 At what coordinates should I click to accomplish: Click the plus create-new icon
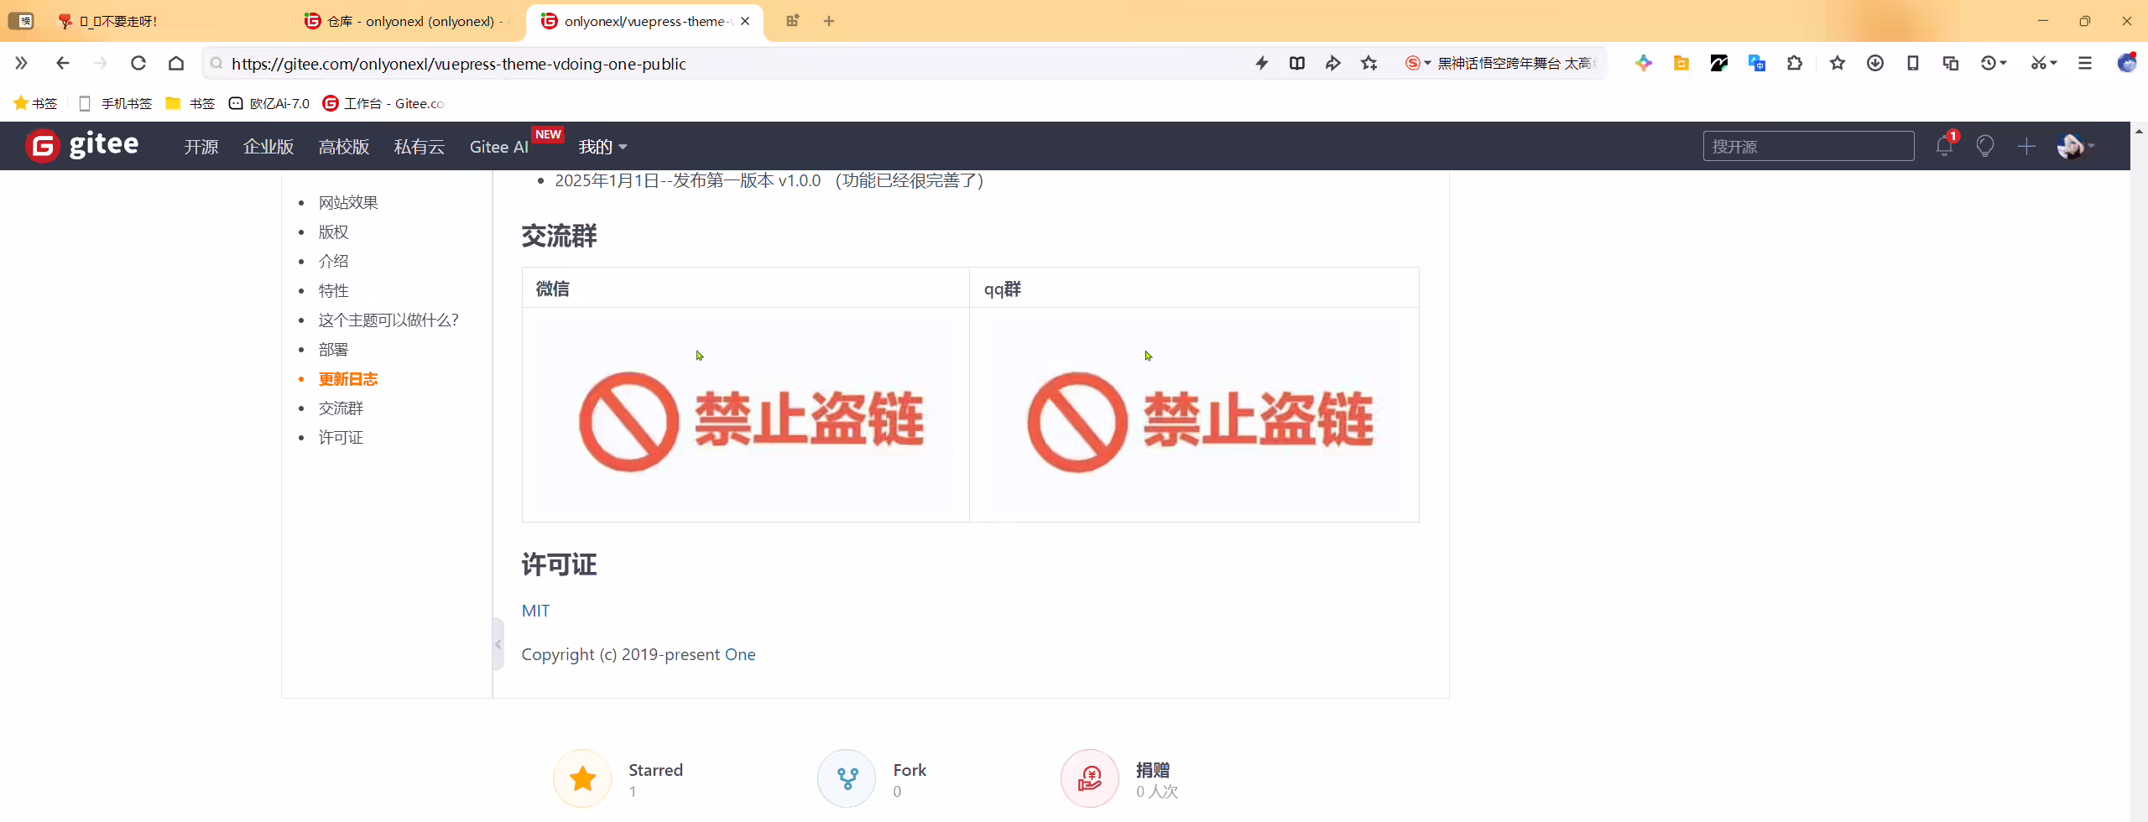click(x=2026, y=147)
